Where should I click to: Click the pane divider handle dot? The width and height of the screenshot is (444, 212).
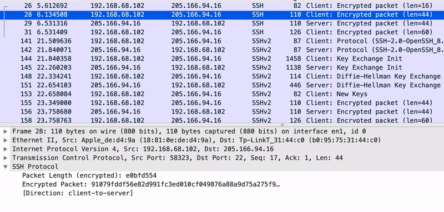click(x=282, y=125)
